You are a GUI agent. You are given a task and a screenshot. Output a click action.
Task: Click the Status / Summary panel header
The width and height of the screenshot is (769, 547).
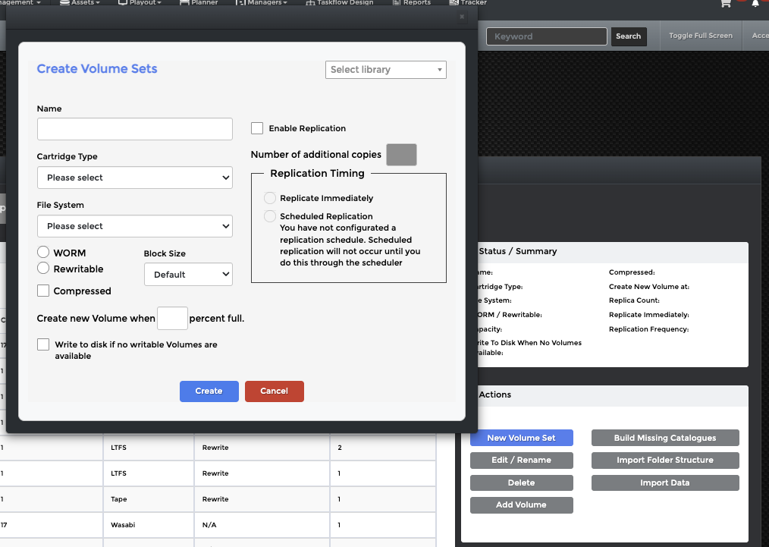612,252
